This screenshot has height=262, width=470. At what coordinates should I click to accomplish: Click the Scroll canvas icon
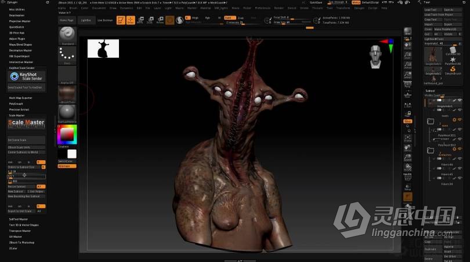click(x=408, y=46)
